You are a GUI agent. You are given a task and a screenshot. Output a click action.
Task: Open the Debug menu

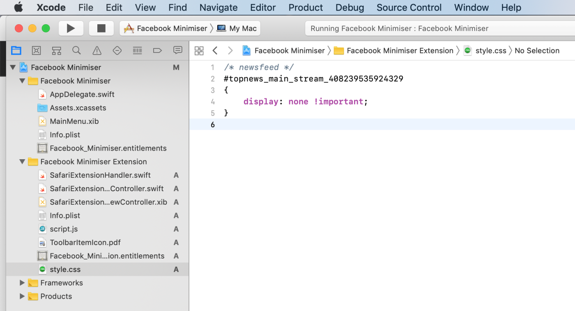[350, 7]
